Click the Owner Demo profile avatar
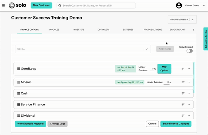The width and height of the screenshot is (208, 135). coord(179,5)
